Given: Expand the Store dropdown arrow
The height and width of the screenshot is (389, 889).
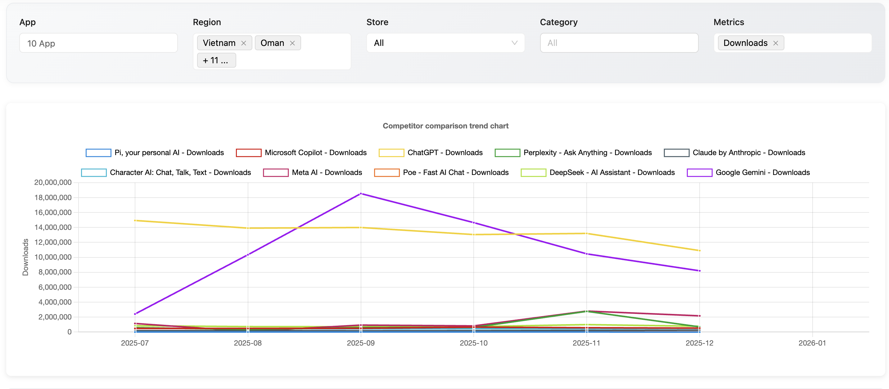Looking at the screenshot, I should click(514, 43).
